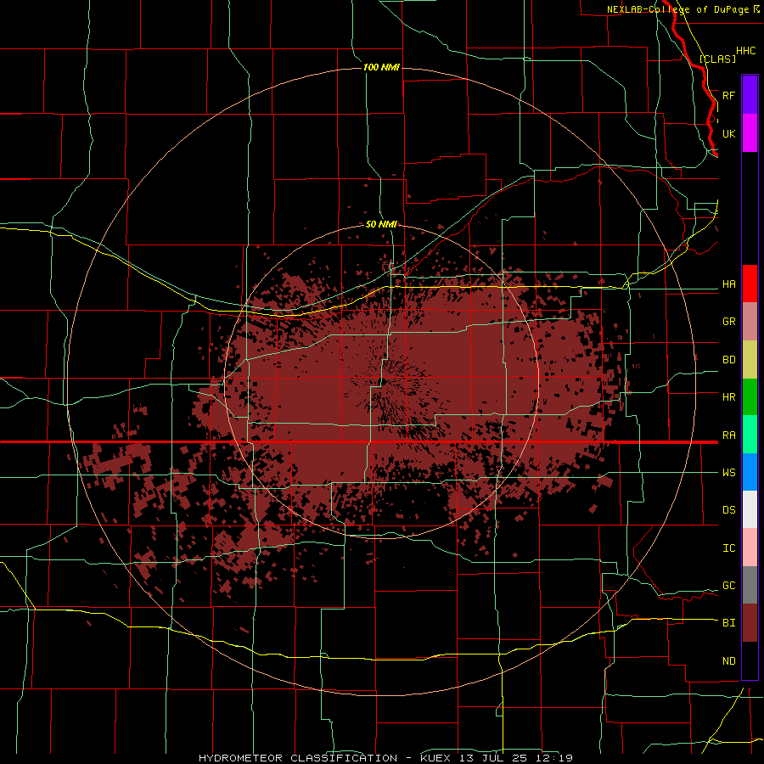Click the HA red legend swatch
Viewport: 764px width, 764px height.
point(750,284)
